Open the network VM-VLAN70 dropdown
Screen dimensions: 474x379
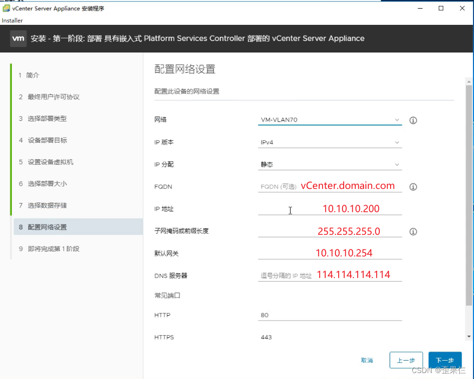click(x=330, y=120)
